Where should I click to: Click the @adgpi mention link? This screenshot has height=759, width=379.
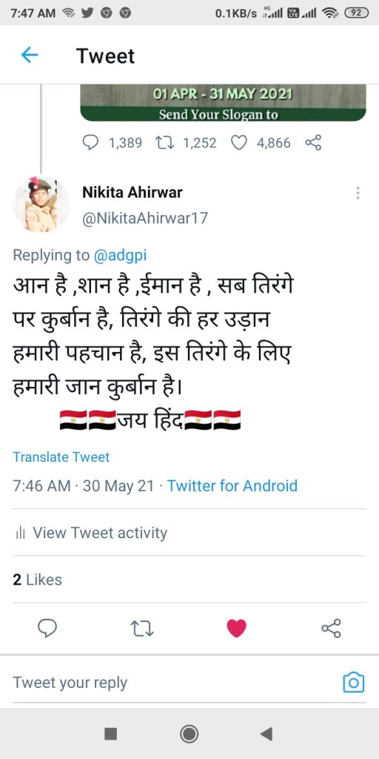(119, 255)
